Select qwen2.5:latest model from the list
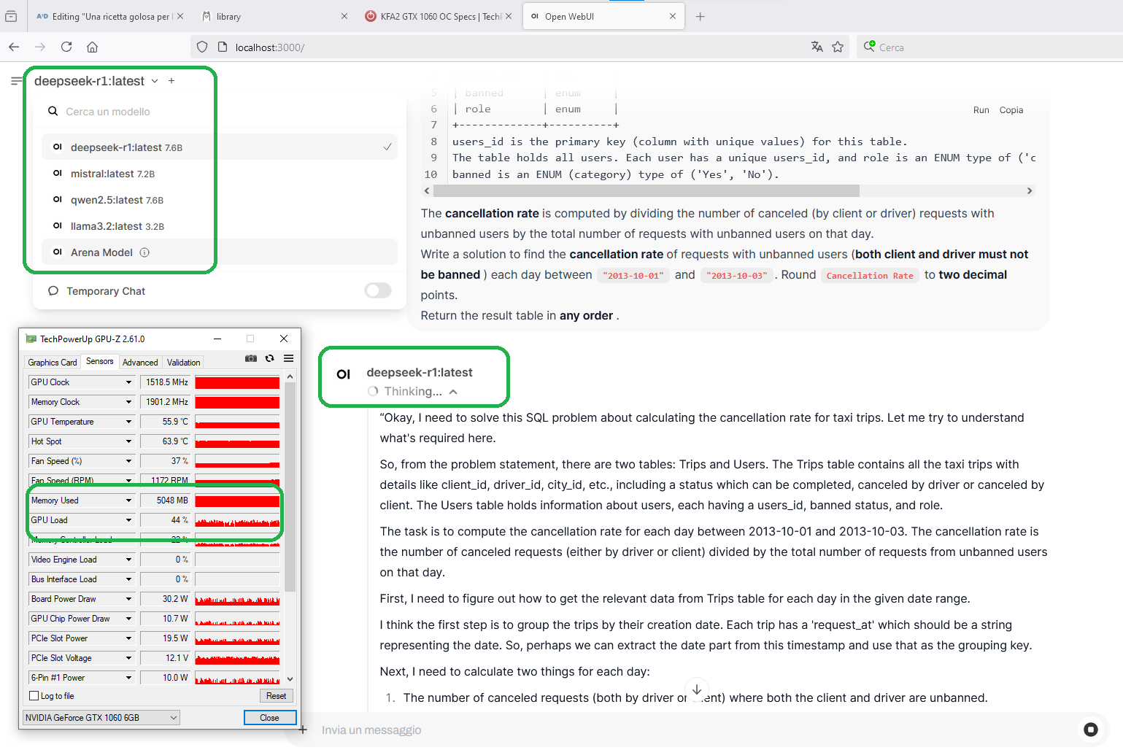 (220, 200)
